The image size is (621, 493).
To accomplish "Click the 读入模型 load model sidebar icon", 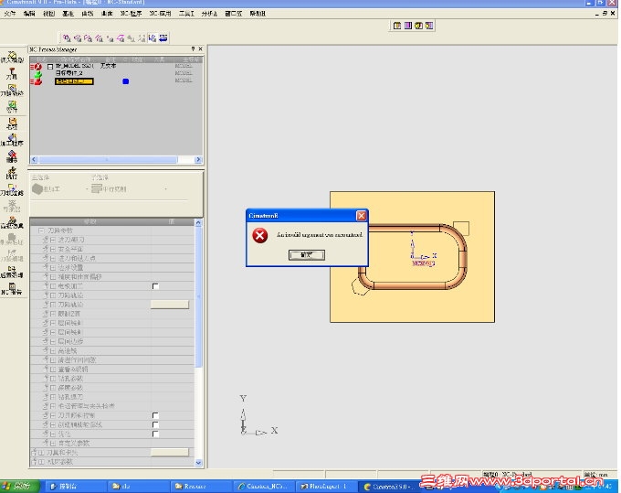I will point(12,57).
